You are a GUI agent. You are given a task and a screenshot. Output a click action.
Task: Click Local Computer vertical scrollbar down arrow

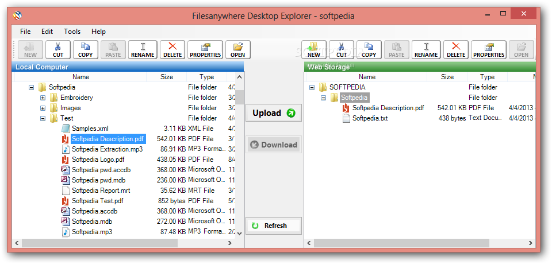(239, 232)
